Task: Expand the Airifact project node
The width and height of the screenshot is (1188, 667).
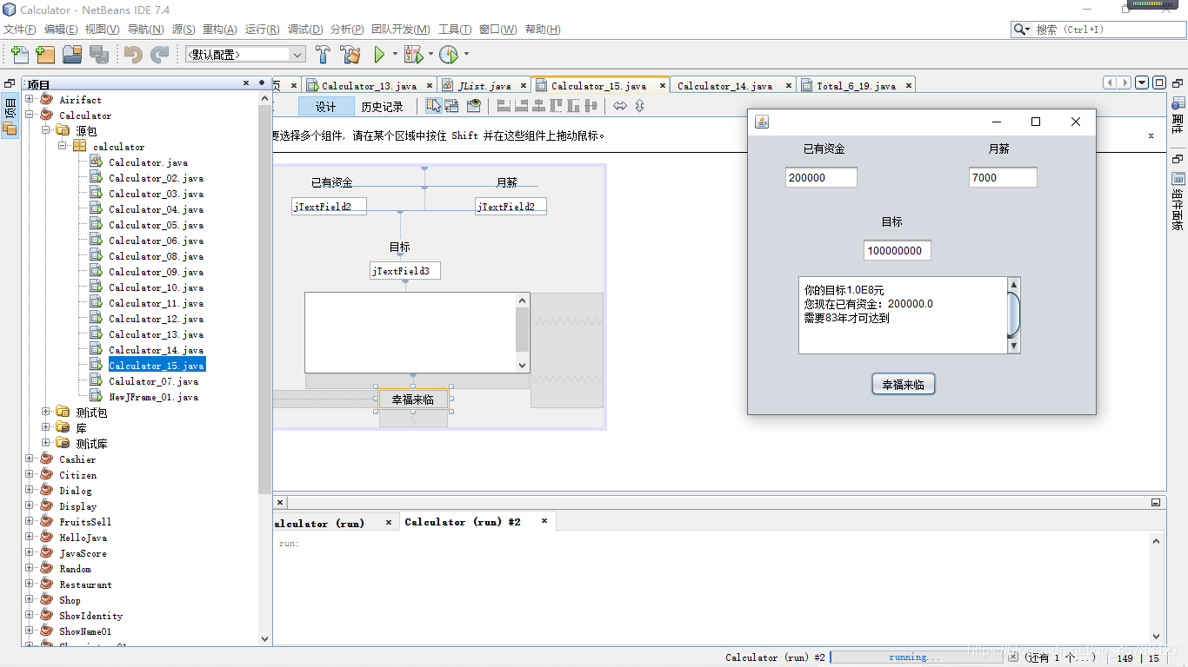Action: [30, 100]
